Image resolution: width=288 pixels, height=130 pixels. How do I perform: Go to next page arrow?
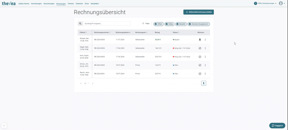[93, 84]
